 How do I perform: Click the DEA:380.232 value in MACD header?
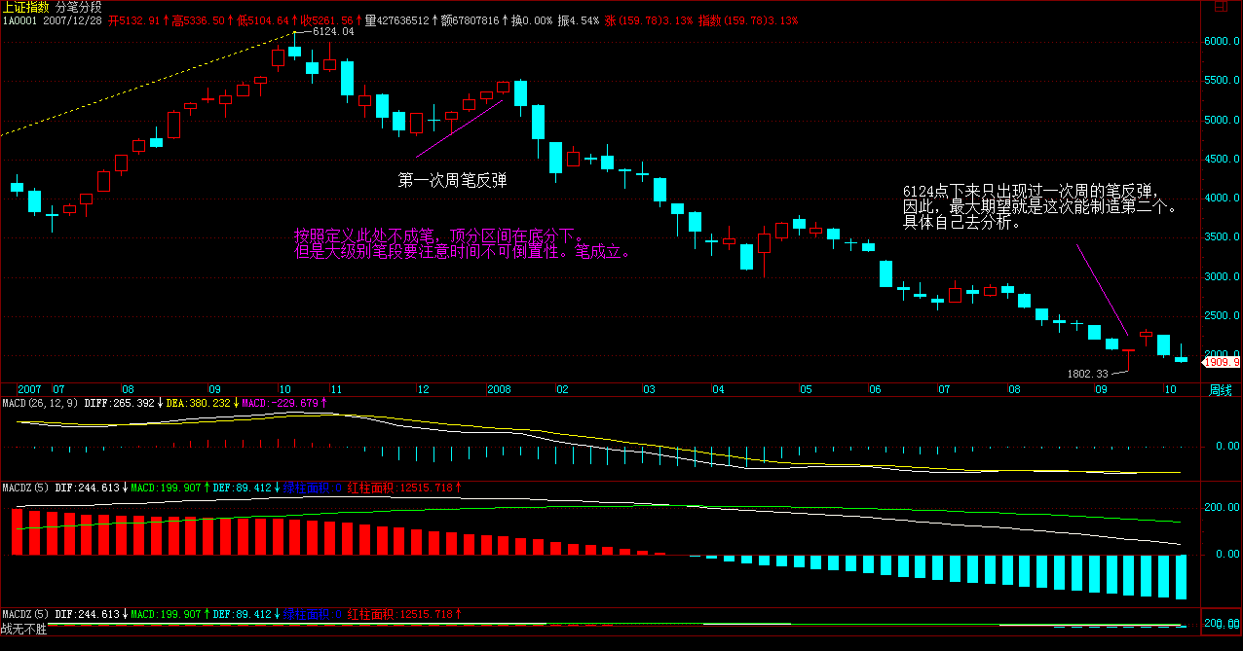(199, 402)
